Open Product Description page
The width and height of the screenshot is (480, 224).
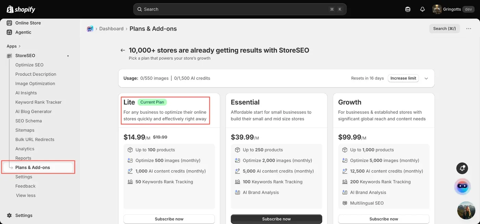pyautogui.click(x=36, y=74)
